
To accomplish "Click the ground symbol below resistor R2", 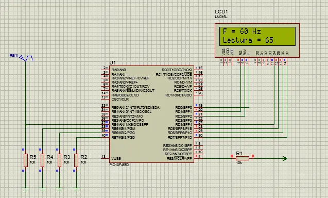I will point(76,190).
